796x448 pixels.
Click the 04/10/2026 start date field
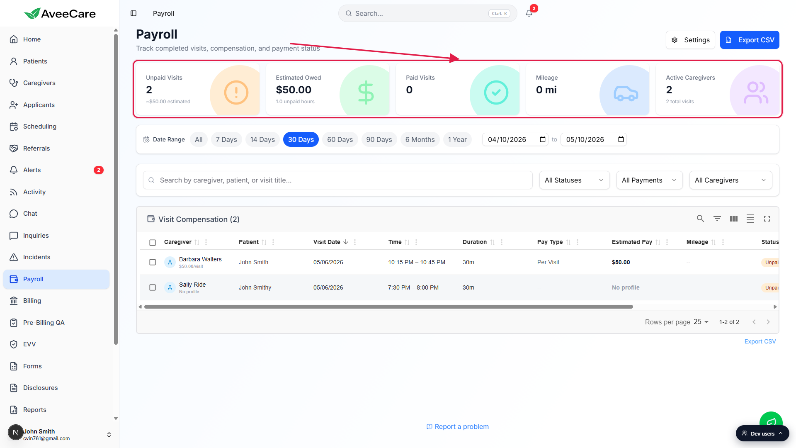515,139
